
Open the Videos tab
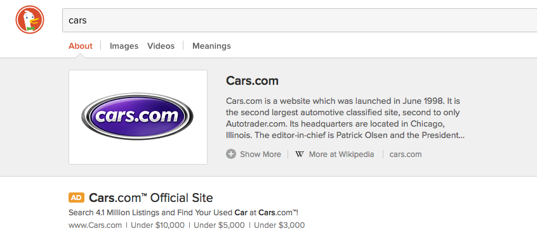[161, 46]
